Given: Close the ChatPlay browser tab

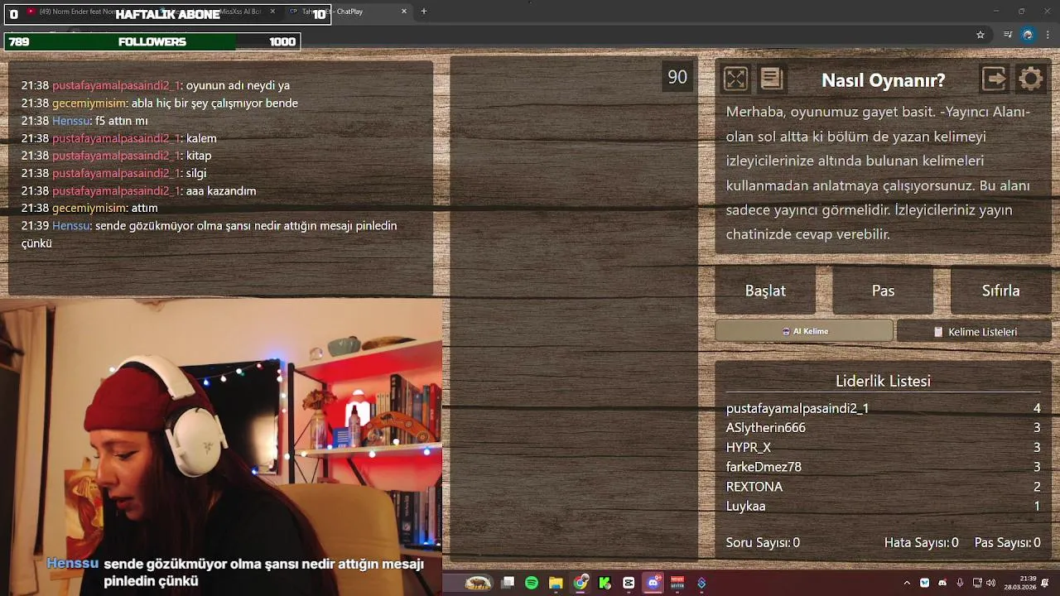Looking at the screenshot, I should point(404,12).
